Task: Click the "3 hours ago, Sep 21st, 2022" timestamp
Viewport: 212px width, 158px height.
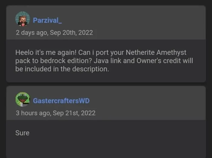Action: pyautogui.click(x=55, y=113)
